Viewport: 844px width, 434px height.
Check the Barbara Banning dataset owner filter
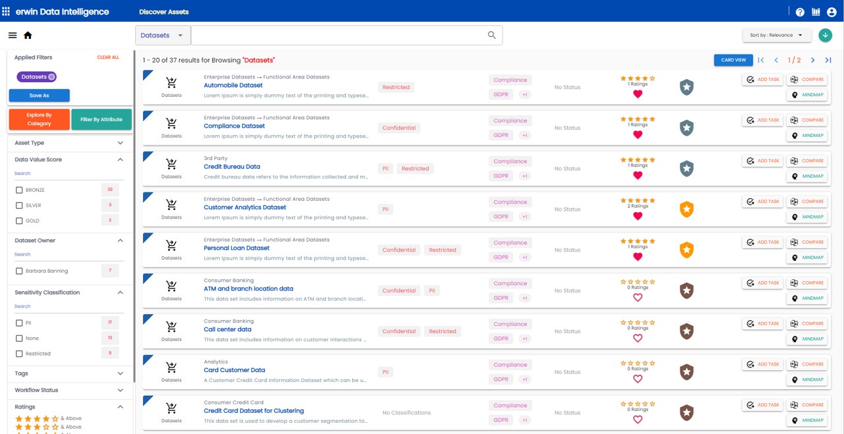(x=19, y=271)
